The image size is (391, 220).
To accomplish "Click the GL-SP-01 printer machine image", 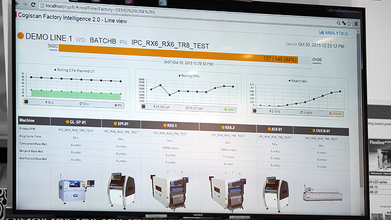I will point(76,188).
